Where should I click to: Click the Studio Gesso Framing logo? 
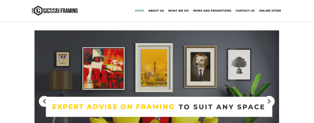point(55,11)
